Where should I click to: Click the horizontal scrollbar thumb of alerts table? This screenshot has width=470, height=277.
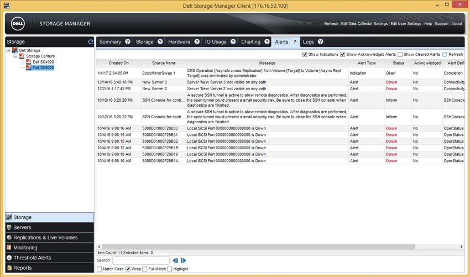(259, 247)
